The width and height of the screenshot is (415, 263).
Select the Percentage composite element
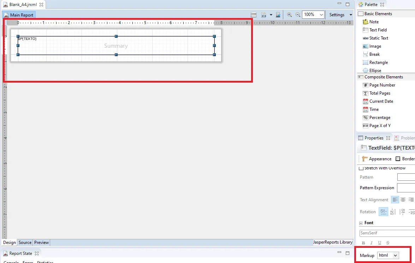tap(377, 118)
